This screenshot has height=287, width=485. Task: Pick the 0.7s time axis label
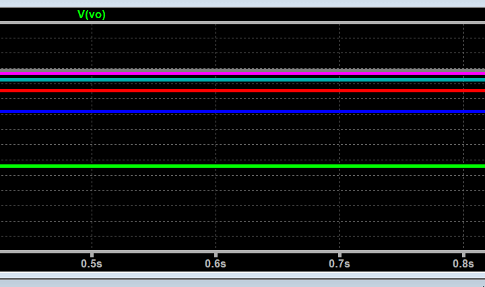(339, 263)
